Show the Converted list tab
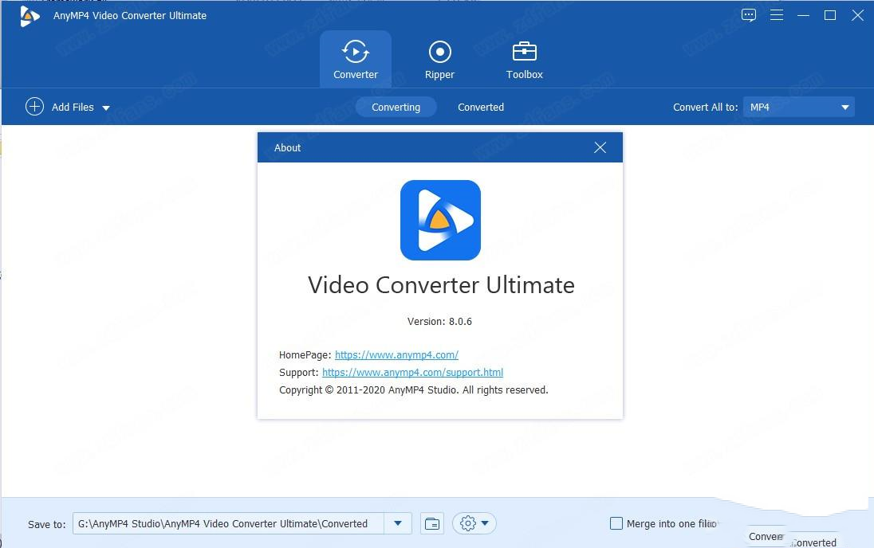 point(480,107)
